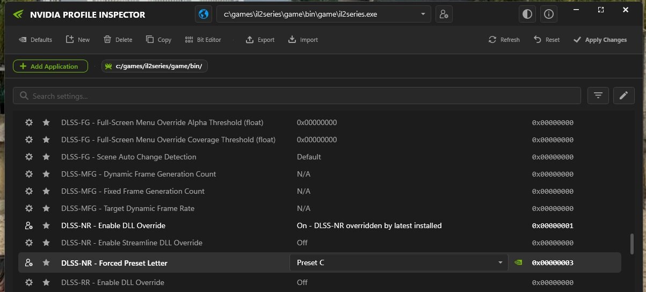Click the 'Default' value of Scene Auto Change Detection
This screenshot has height=292, width=646.
309,157
